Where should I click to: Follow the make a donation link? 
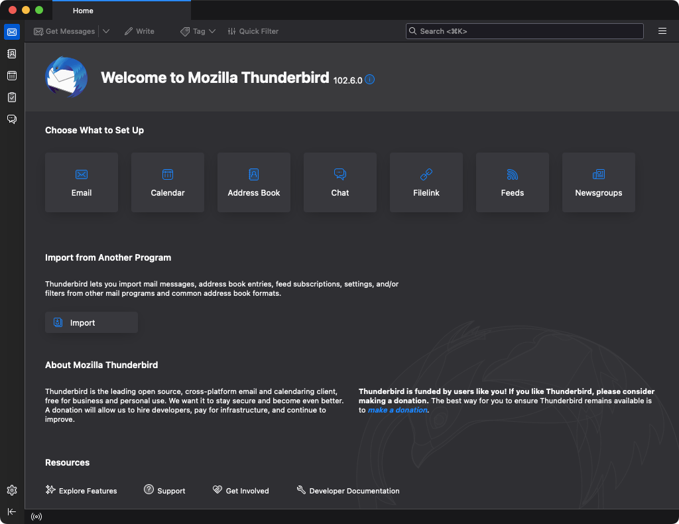tap(398, 410)
